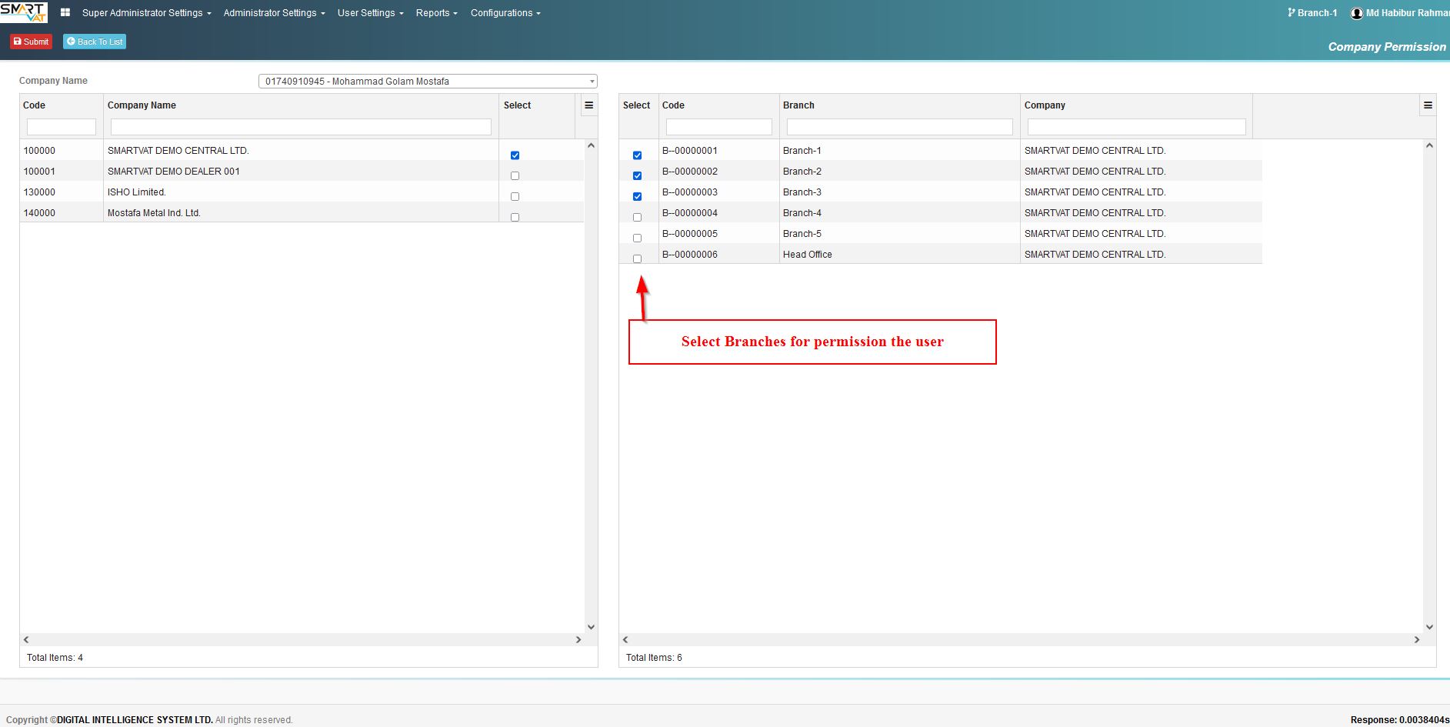Screen dimensions: 1450x727
Task: Expand Super Administrator Settings menu
Action: [x=146, y=13]
